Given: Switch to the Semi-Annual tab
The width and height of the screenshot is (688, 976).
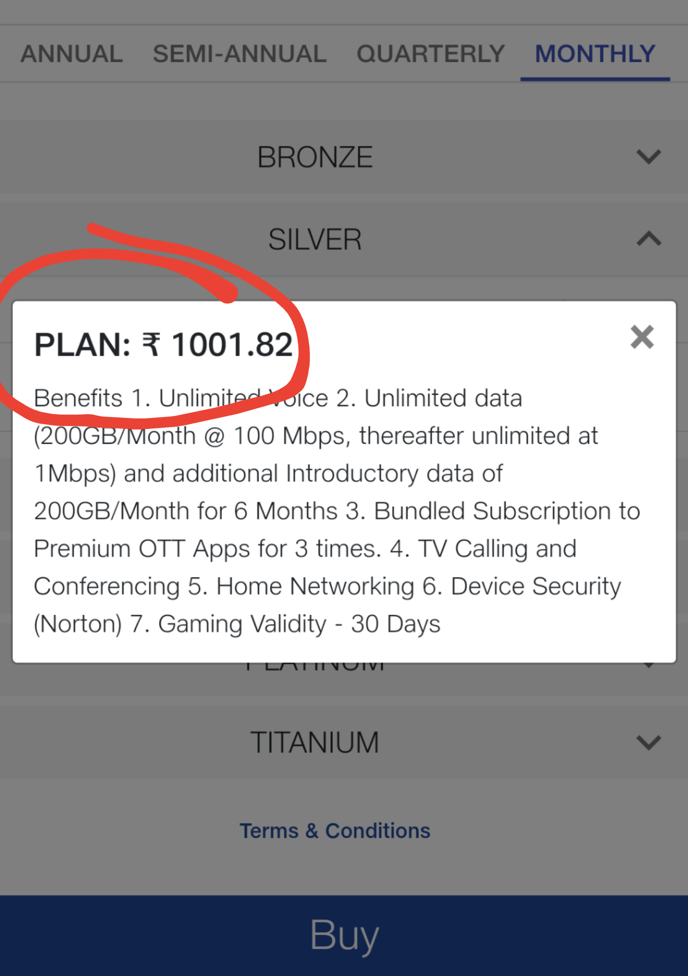Looking at the screenshot, I should coord(239,54).
